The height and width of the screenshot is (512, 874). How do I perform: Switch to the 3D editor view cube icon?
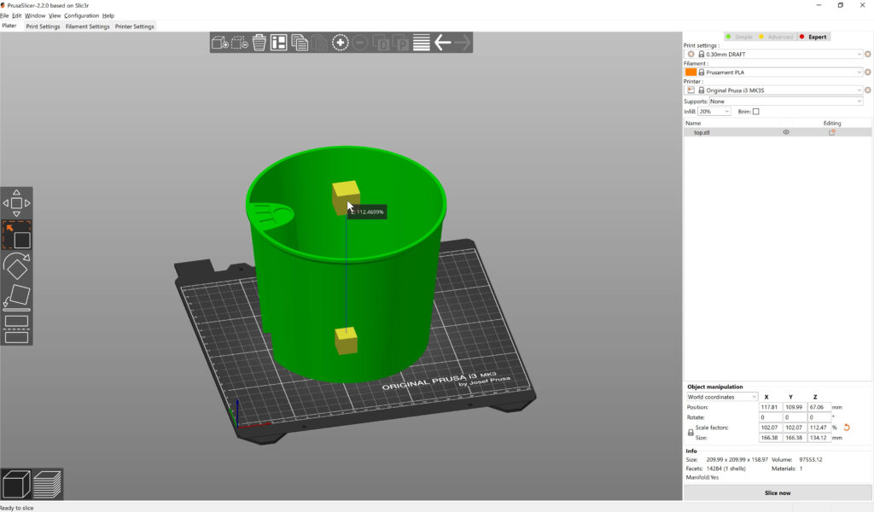pyautogui.click(x=16, y=484)
